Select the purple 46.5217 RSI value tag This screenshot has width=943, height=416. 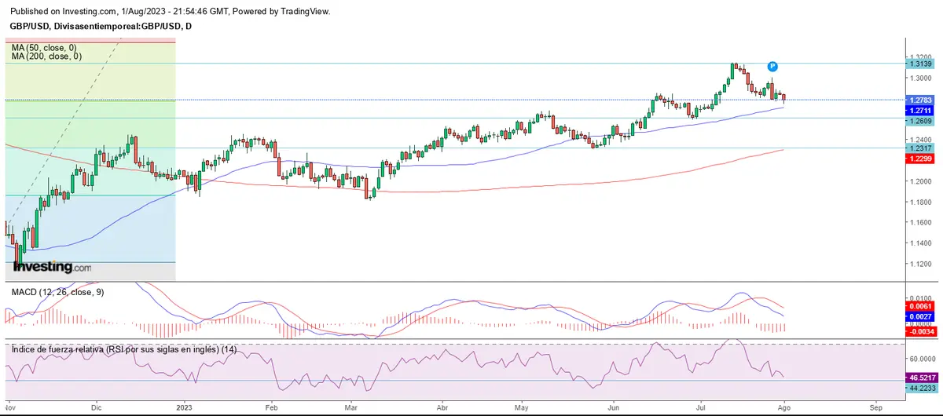(x=923, y=377)
